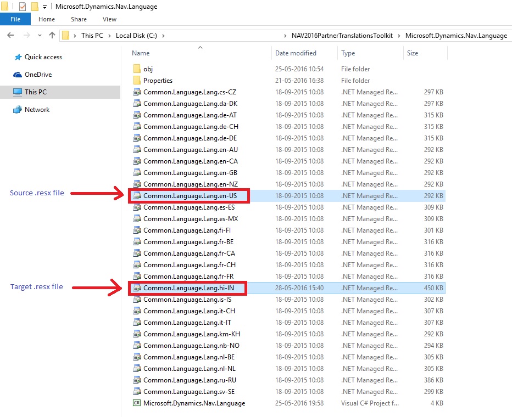
Task: Click the OneDrive cloud icon
Action: tap(18, 75)
